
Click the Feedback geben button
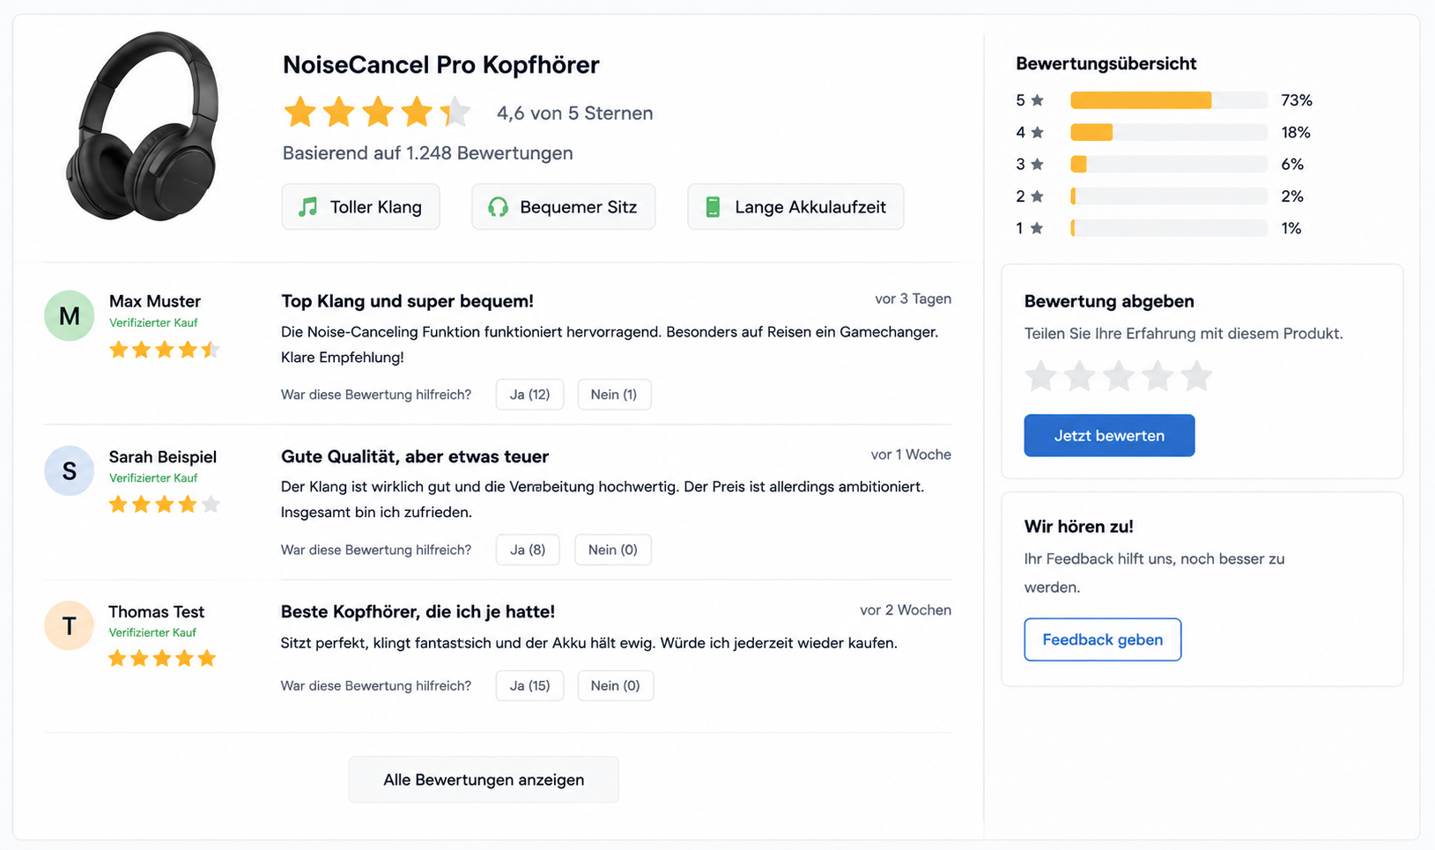(1103, 639)
